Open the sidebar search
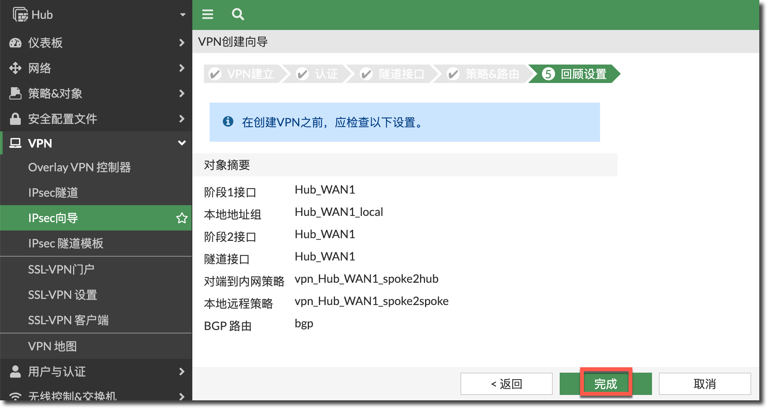This screenshot has height=408, width=767. [x=238, y=14]
